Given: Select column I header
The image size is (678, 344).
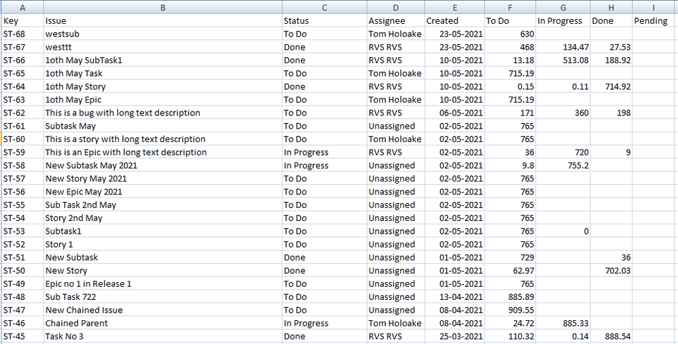Looking at the screenshot, I should point(655,7).
